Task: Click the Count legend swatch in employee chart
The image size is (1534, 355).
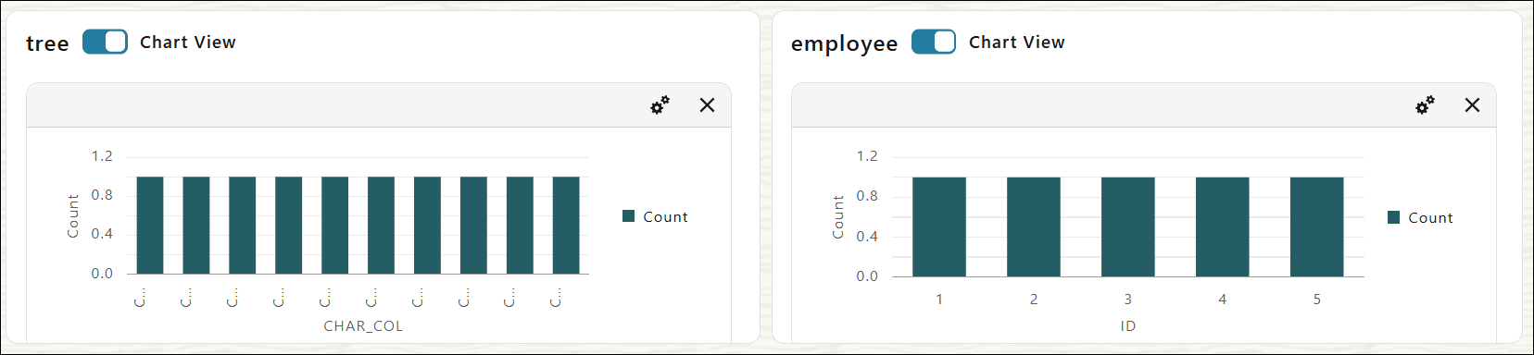Action: [1393, 217]
